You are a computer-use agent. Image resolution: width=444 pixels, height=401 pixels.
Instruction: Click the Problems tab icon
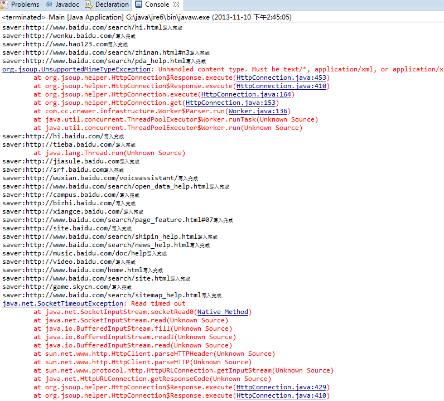click(4, 4)
